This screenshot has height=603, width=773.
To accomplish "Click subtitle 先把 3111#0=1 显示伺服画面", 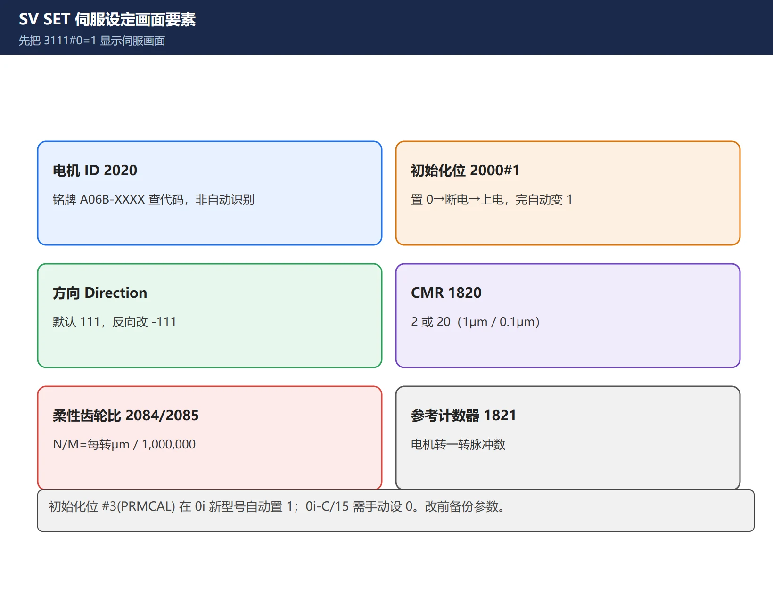I will pos(92,41).
